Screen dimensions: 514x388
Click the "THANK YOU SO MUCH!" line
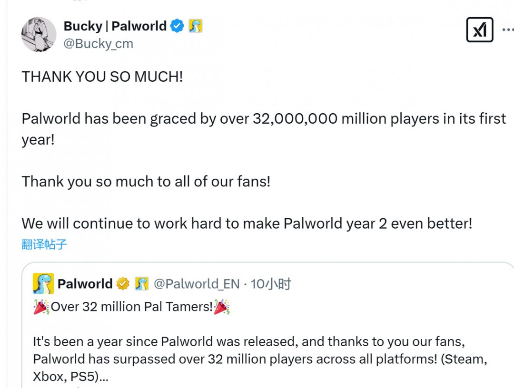pyautogui.click(x=102, y=77)
